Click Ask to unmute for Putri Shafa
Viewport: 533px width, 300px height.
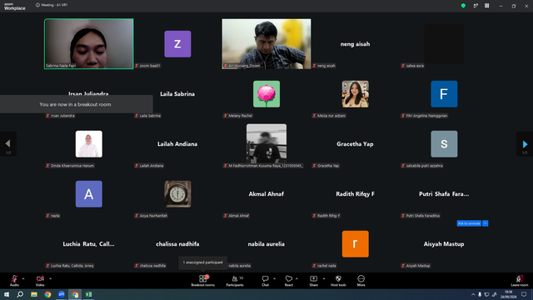469,223
